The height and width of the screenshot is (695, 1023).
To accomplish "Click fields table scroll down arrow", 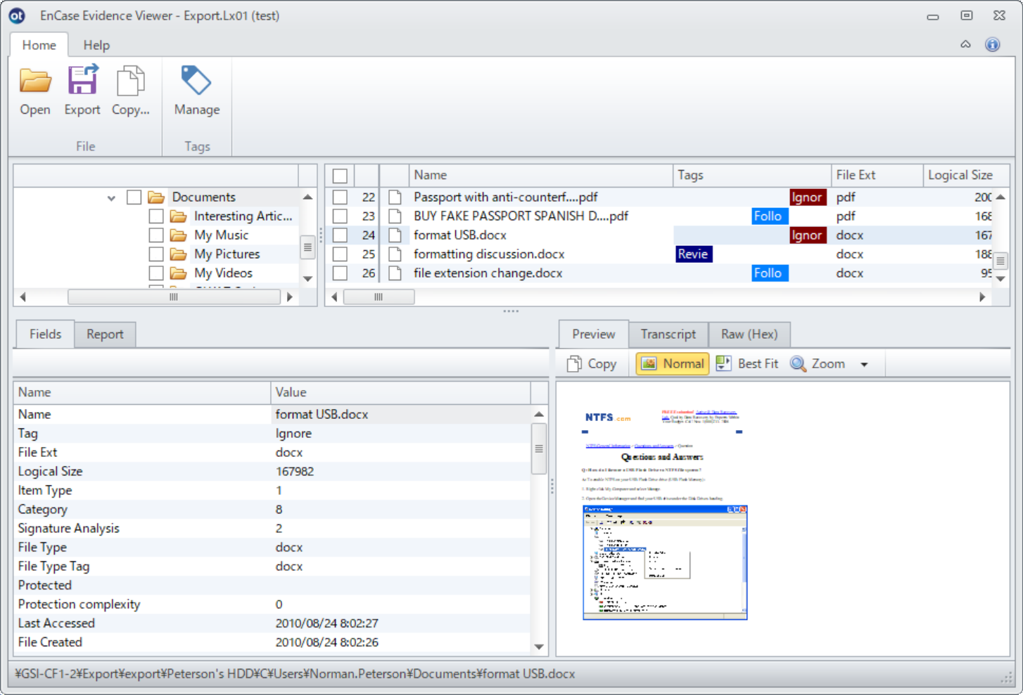I will click(x=539, y=646).
